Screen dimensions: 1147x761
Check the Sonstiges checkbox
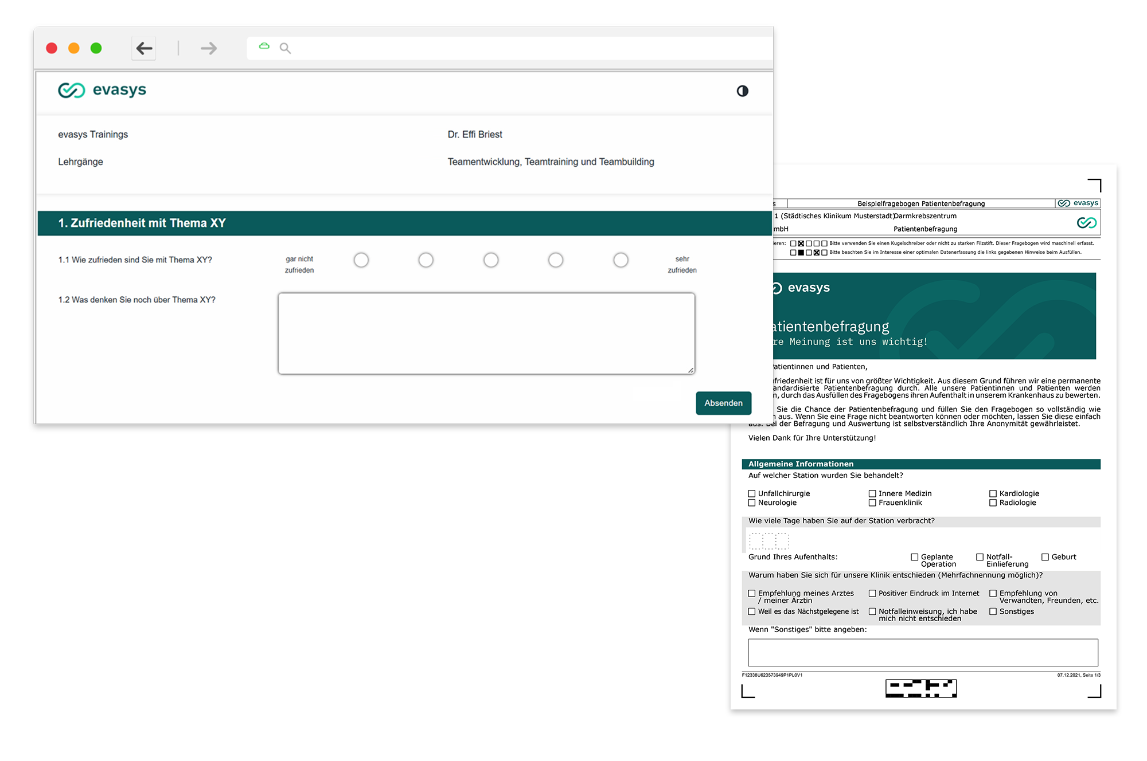tap(993, 611)
